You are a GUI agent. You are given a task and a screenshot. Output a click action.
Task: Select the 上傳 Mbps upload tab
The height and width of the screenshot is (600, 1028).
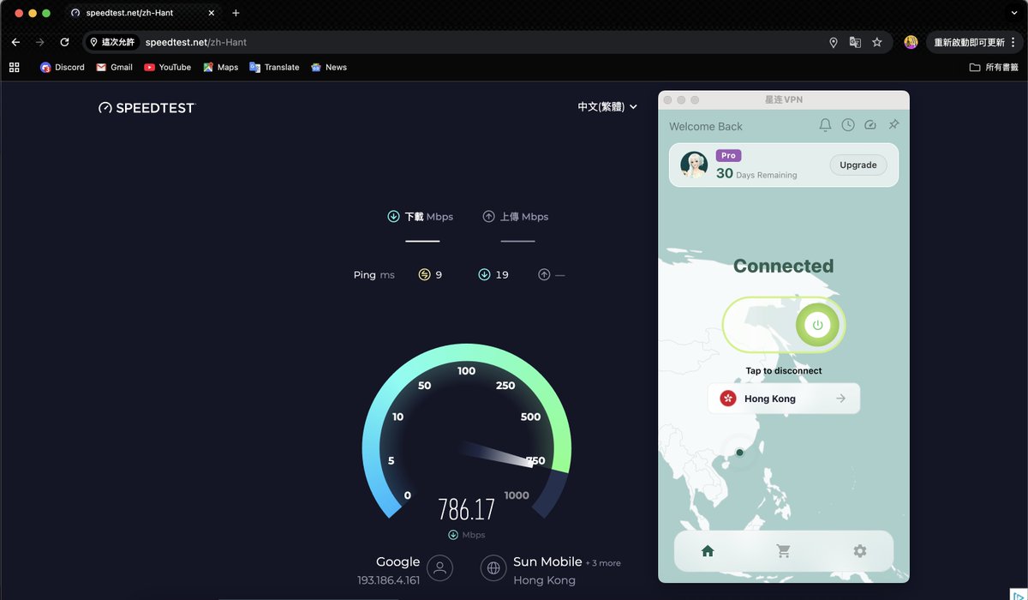pos(516,217)
